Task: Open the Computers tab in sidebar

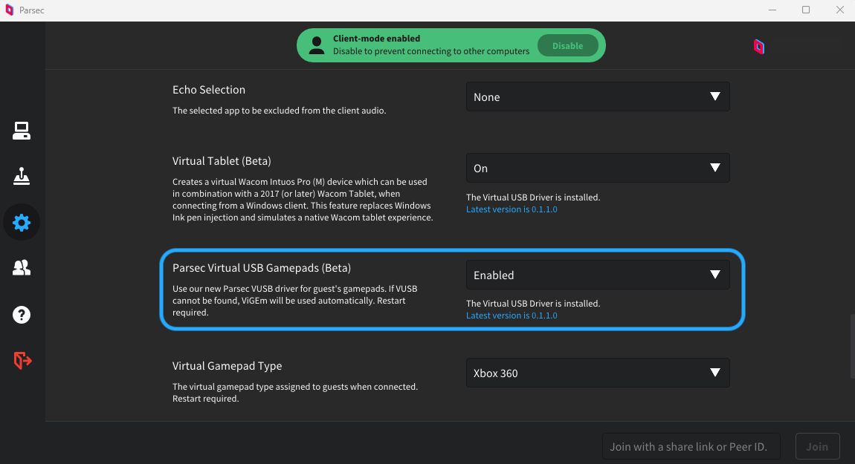Action: pyautogui.click(x=22, y=131)
